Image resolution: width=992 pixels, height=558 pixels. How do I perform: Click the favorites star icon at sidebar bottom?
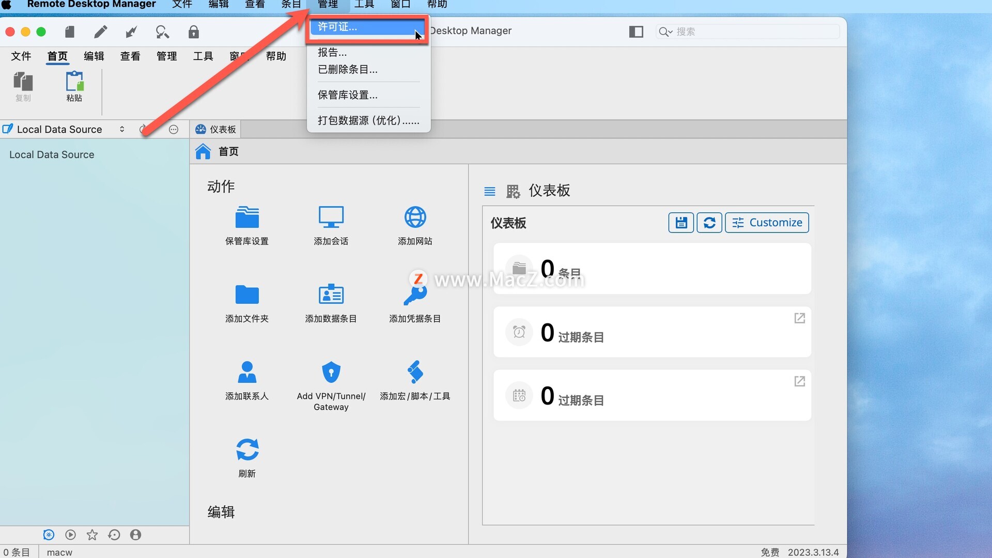tap(92, 535)
